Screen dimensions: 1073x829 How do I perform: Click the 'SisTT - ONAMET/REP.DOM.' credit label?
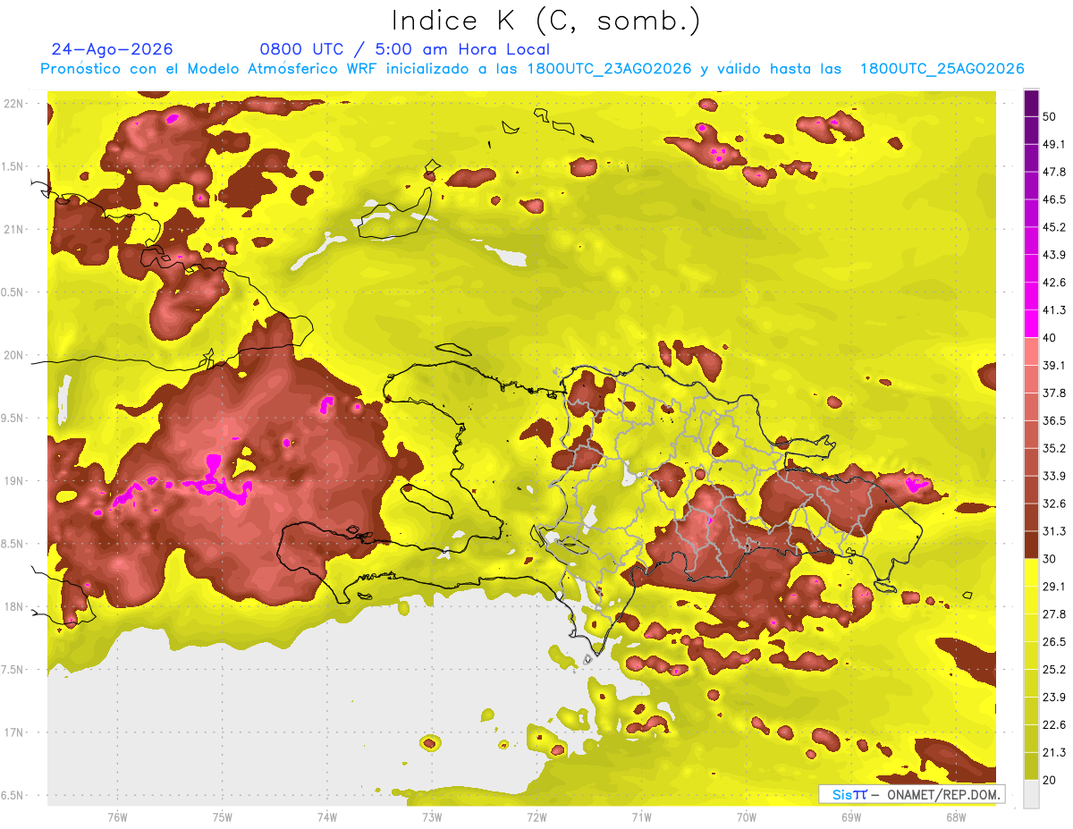[912, 794]
